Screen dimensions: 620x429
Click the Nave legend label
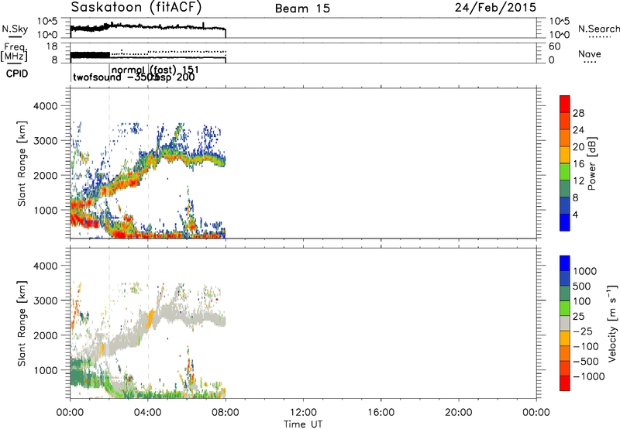pyautogui.click(x=589, y=54)
